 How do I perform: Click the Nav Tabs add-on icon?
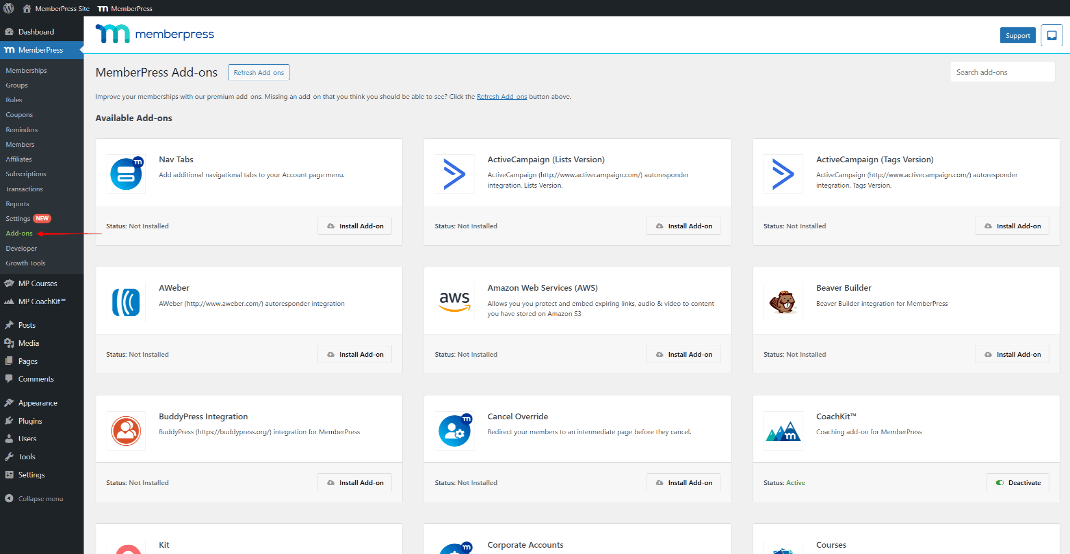(x=126, y=174)
